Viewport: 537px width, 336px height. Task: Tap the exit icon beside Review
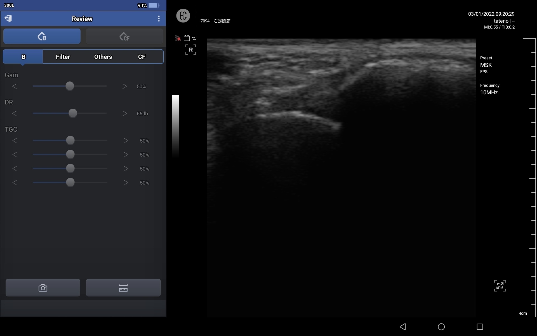[8, 19]
